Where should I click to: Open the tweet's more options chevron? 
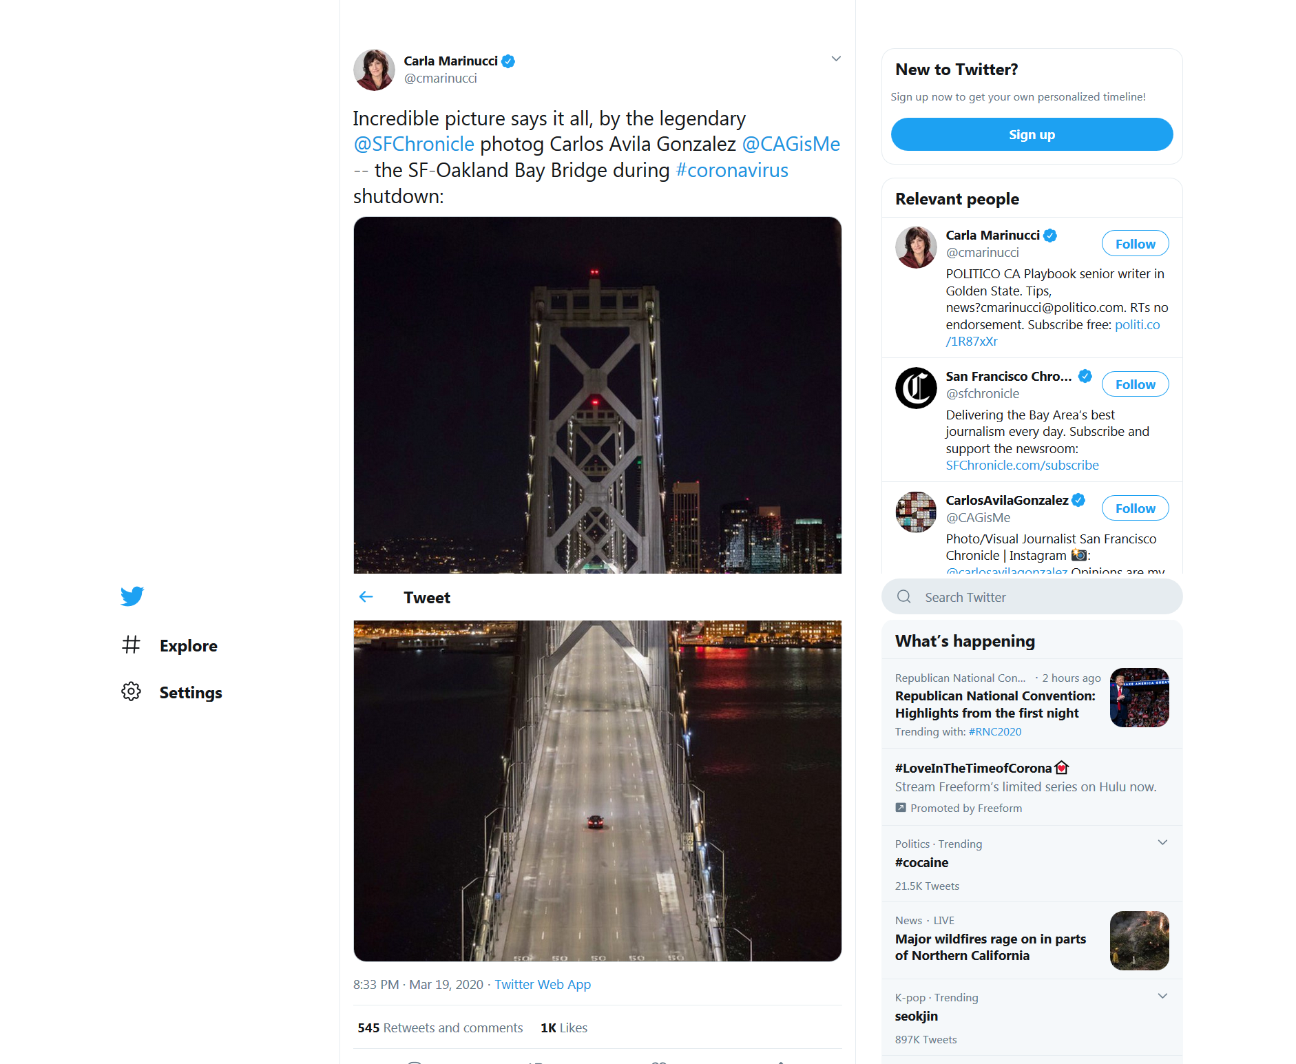836,59
